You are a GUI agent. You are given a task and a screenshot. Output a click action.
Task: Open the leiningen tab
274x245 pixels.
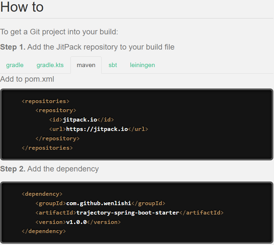tap(142, 65)
